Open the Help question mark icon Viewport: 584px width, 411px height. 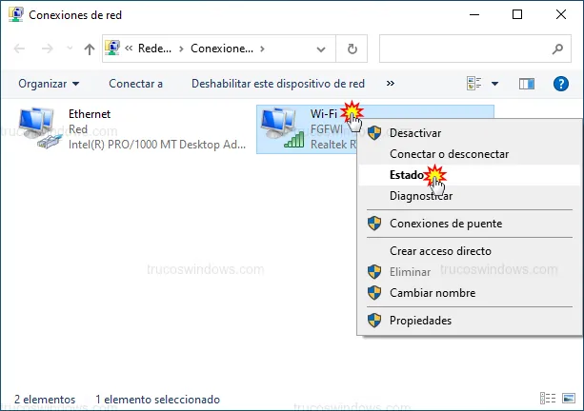[561, 84]
